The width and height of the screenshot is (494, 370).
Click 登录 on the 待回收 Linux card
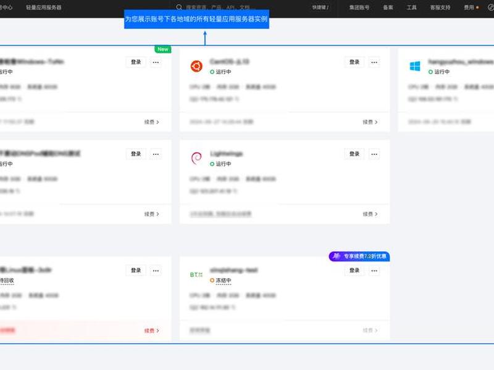(136, 270)
